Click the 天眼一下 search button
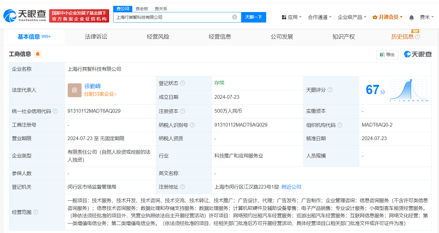The height and width of the screenshot is (233, 439). 254,17
